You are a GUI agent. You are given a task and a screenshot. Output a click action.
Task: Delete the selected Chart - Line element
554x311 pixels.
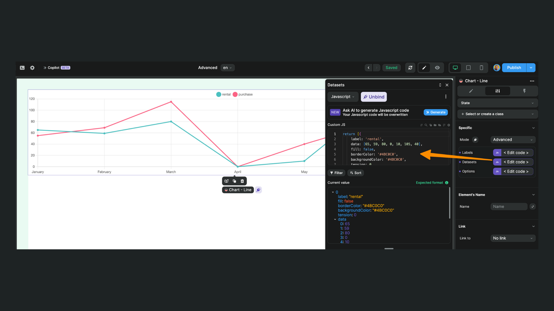pyautogui.click(x=242, y=181)
